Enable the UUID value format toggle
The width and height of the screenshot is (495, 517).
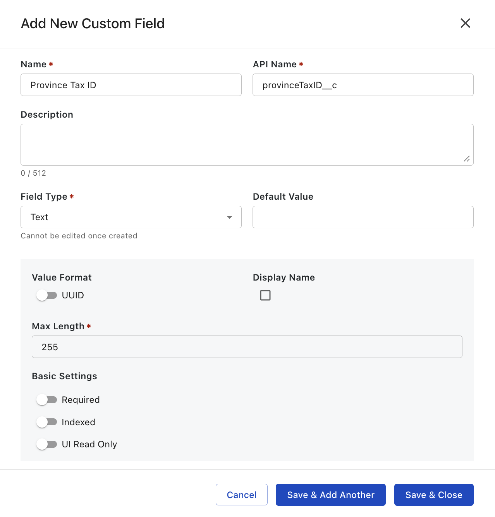click(x=46, y=295)
